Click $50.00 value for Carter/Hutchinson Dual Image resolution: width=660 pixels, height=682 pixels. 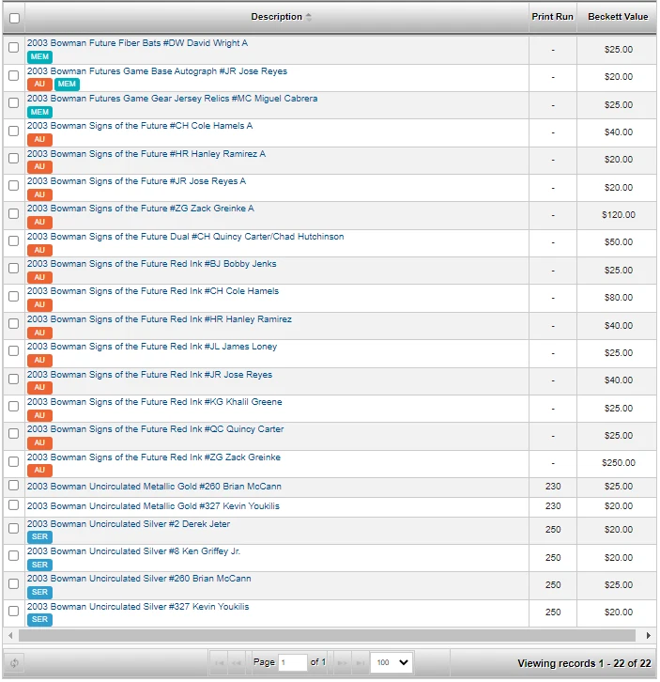click(x=619, y=242)
